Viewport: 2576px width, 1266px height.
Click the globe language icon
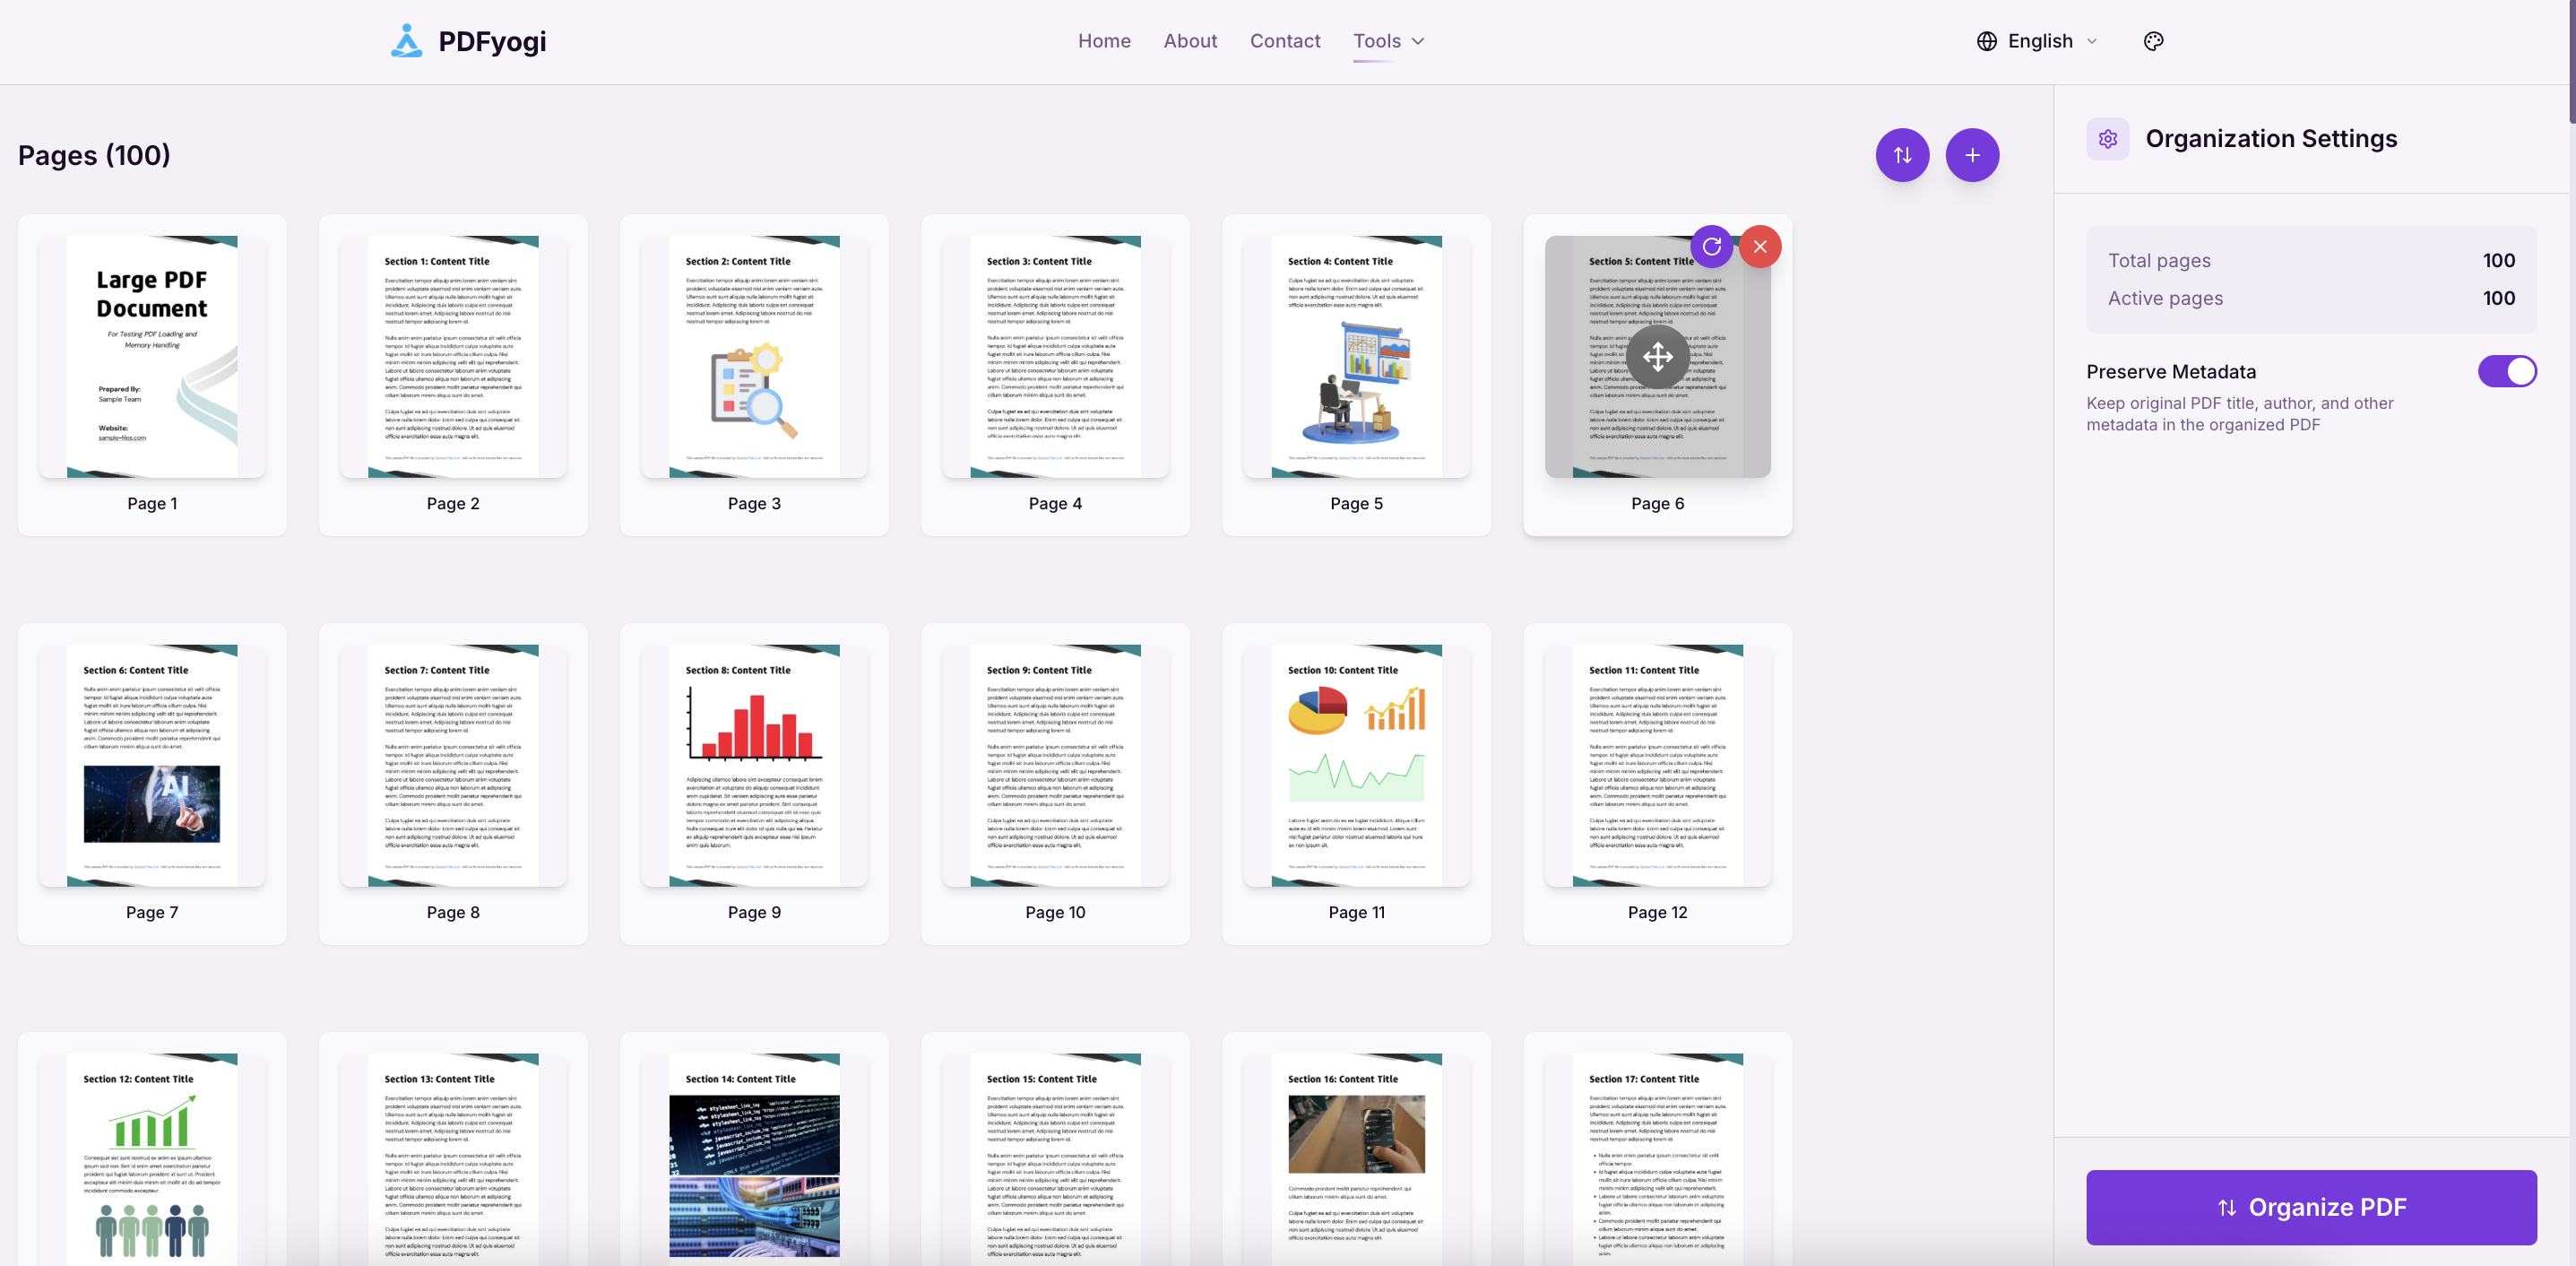[1986, 41]
